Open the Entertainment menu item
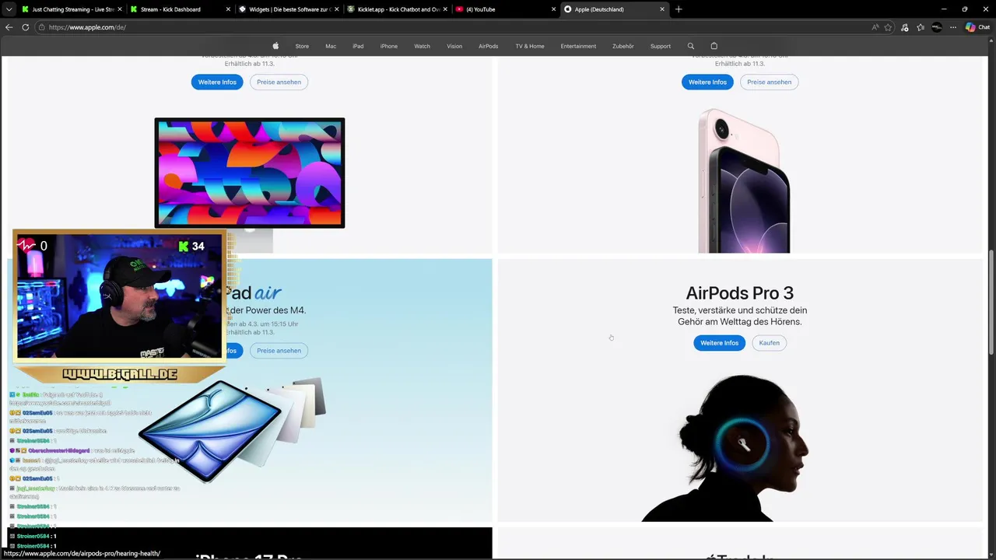Viewport: 996px width, 560px height. (578, 46)
